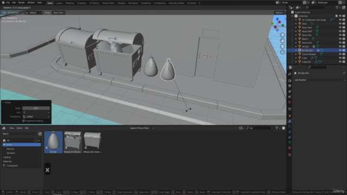
Task: Expand the Bench outliner row
Action: click(296, 39)
